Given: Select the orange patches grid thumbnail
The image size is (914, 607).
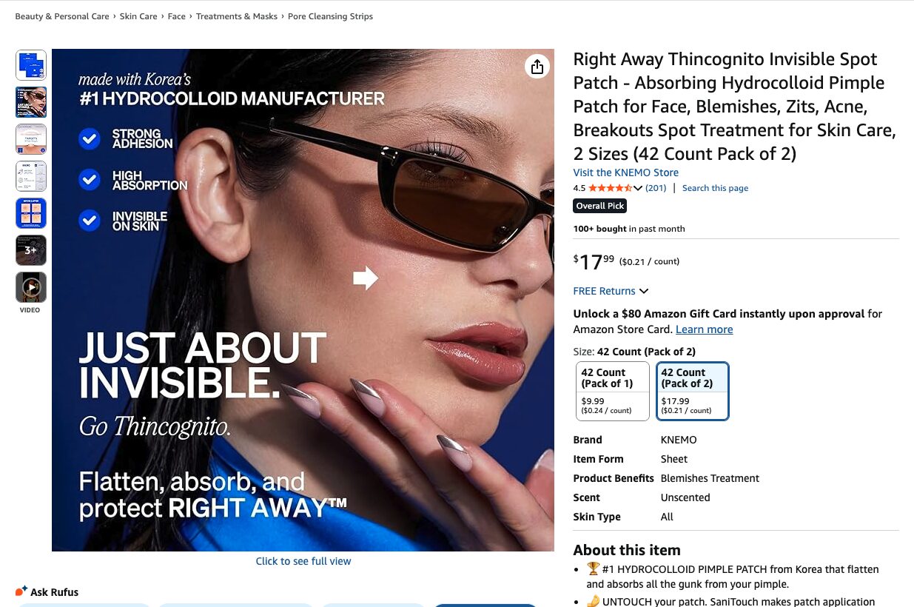Looking at the screenshot, I should point(31,213).
